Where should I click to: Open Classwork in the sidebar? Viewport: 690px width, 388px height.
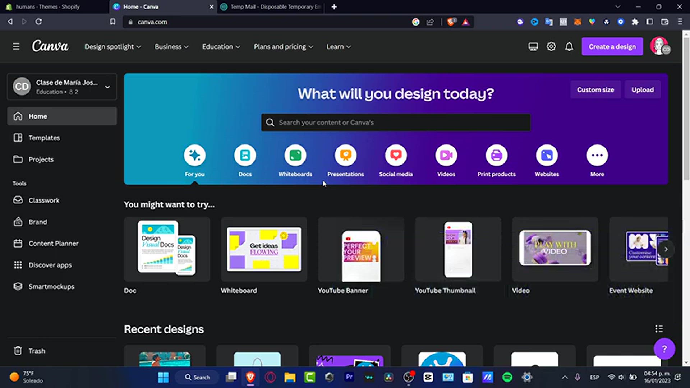(62, 200)
